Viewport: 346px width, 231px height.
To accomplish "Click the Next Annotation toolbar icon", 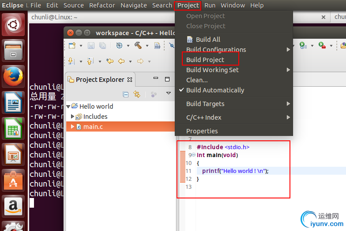I will click(x=71, y=61).
